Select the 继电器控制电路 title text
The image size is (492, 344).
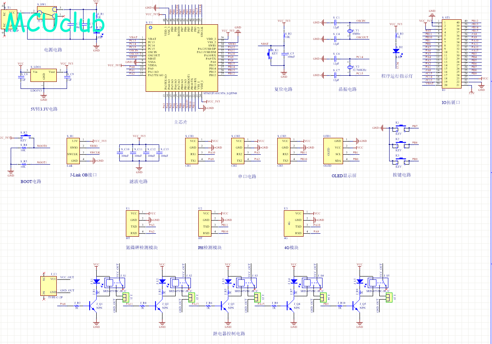[229, 334]
